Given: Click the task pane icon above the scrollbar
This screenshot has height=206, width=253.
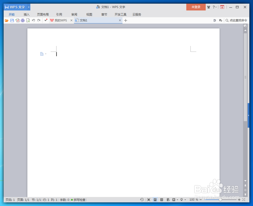Looking at the screenshot, I should (245, 26).
